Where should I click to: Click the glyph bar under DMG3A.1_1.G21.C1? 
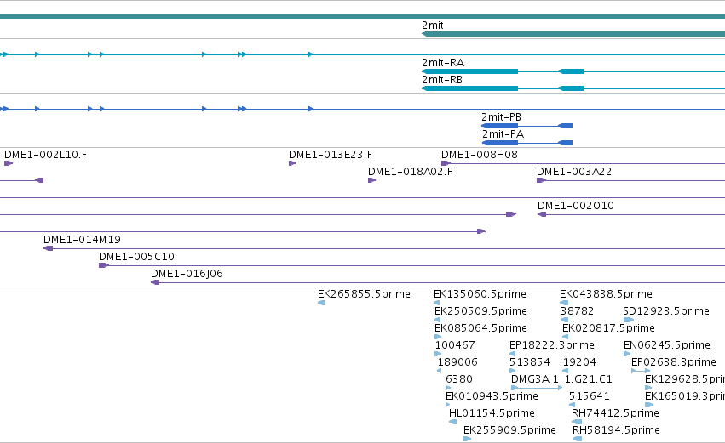click(537, 388)
